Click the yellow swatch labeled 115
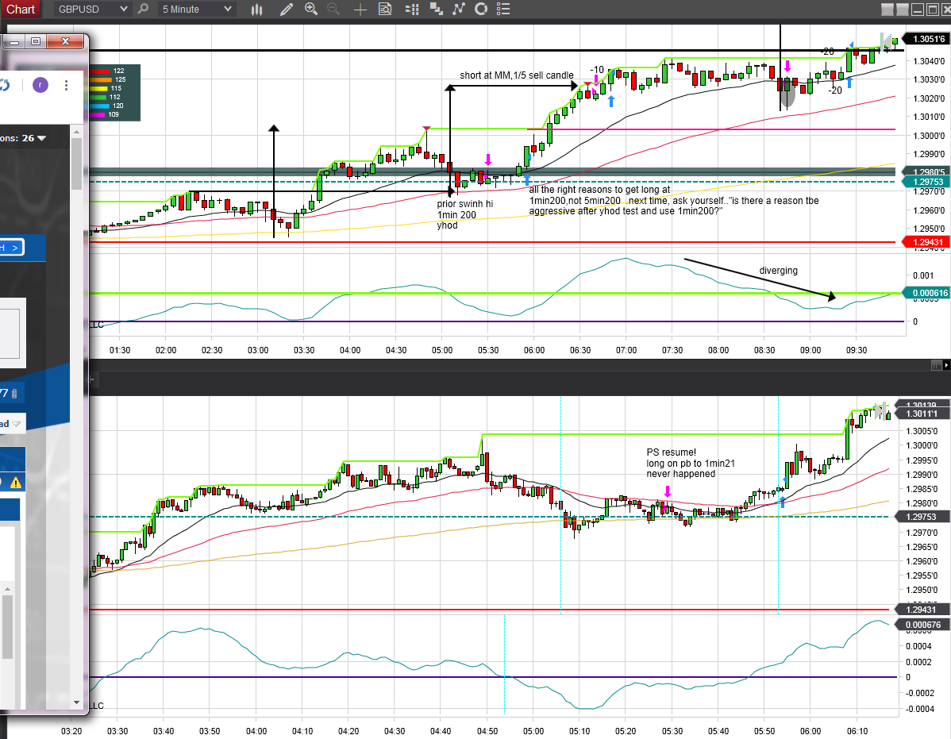The width and height of the screenshot is (951, 739). pyautogui.click(x=99, y=88)
